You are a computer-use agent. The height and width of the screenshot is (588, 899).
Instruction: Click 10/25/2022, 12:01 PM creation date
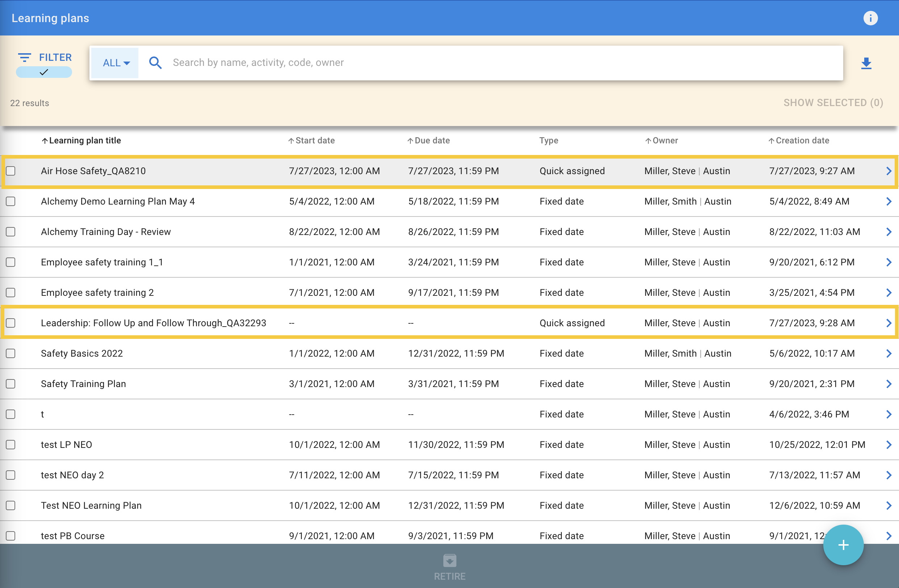coord(817,445)
